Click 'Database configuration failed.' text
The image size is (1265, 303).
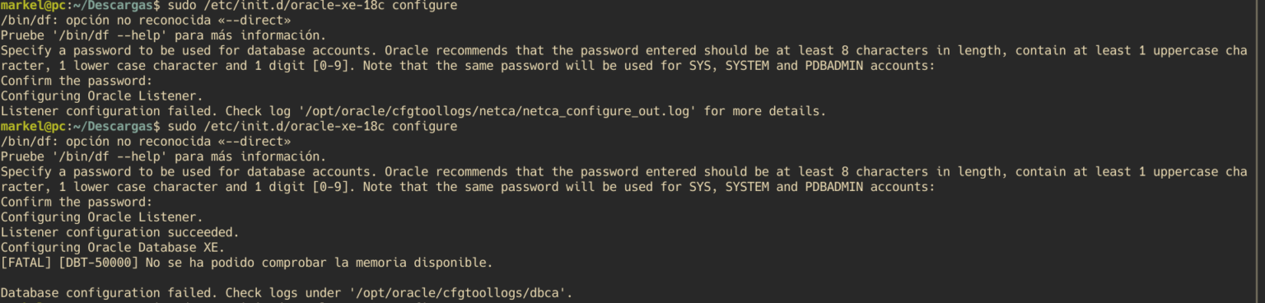[x=109, y=292]
